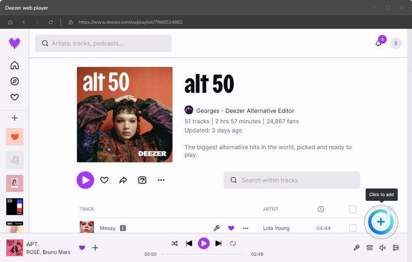This screenshot has width=412, height=262.
Task: Skip to next track
Action: pyautogui.click(x=218, y=244)
